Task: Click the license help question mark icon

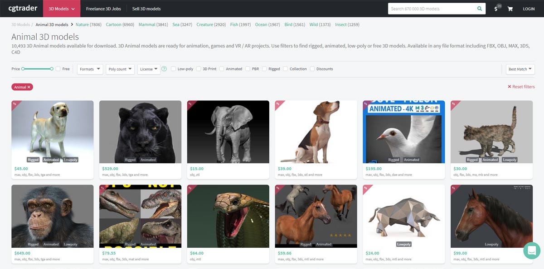Action: (x=164, y=69)
